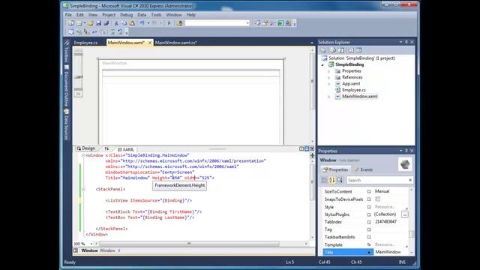Click the SizeToContent property marker square

point(369,192)
